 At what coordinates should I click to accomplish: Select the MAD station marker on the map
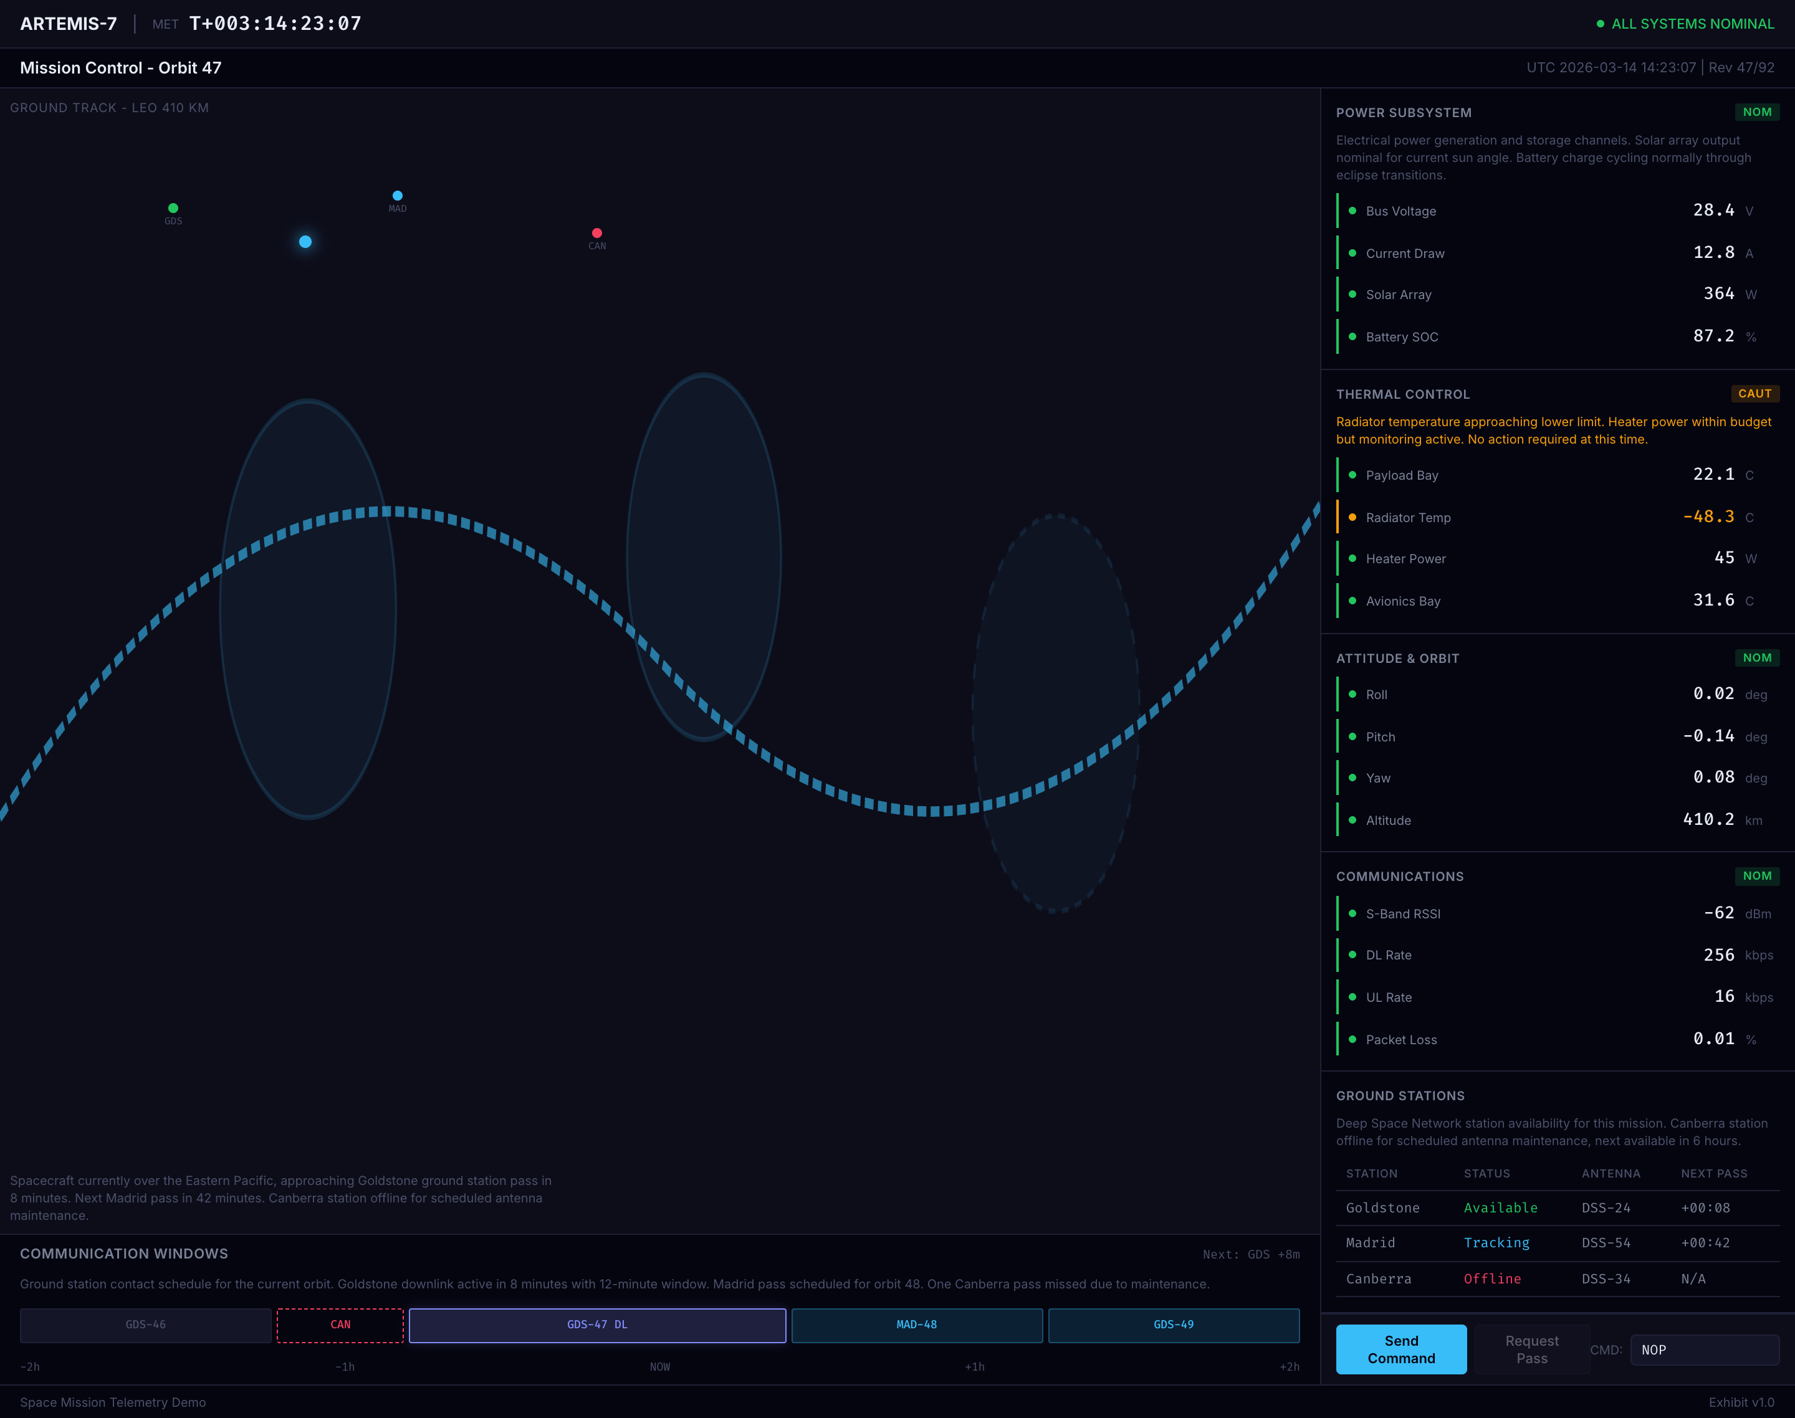pyautogui.click(x=397, y=196)
